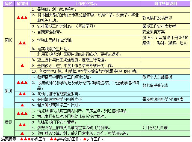The width and height of the screenshot is (192, 142).
Task: Click '3、安排暑期工作计划表' row
Action: pyautogui.click(x=85, y=26)
